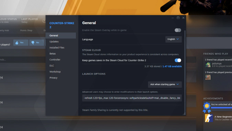Image resolution: width=232 pixels, height=131 pixels.
Task: Click the COUNTER-STRIKE 2 title in the sidebar
Action: [62, 25]
